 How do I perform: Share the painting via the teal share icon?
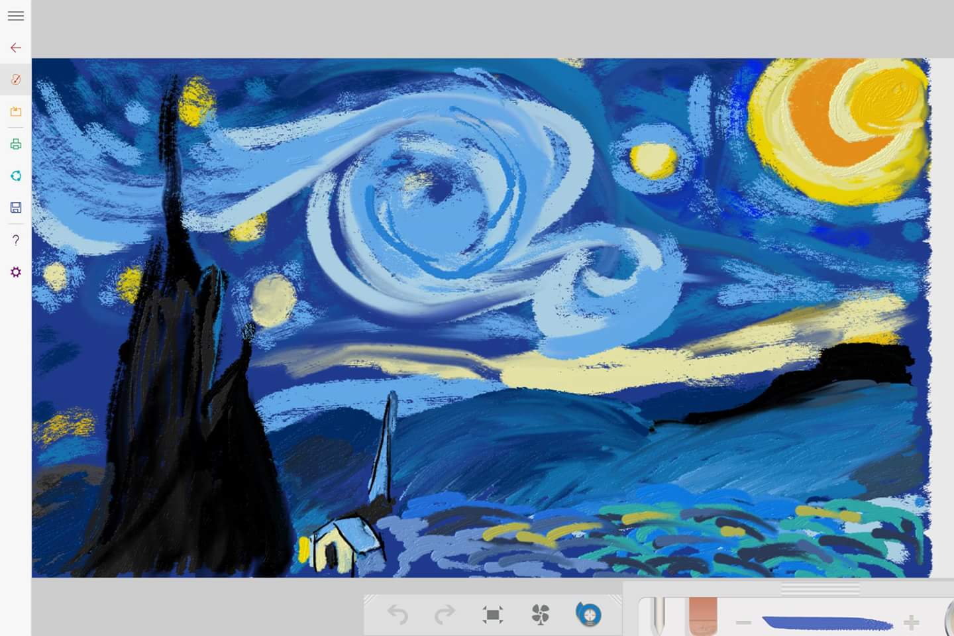[16, 176]
